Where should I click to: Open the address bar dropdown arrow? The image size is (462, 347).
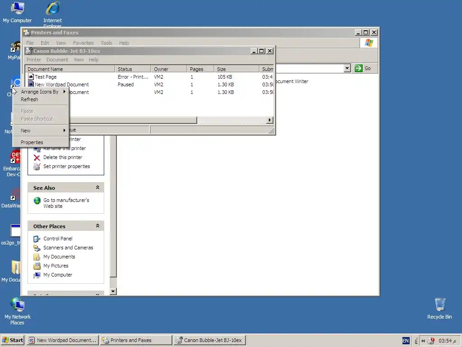point(347,69)
